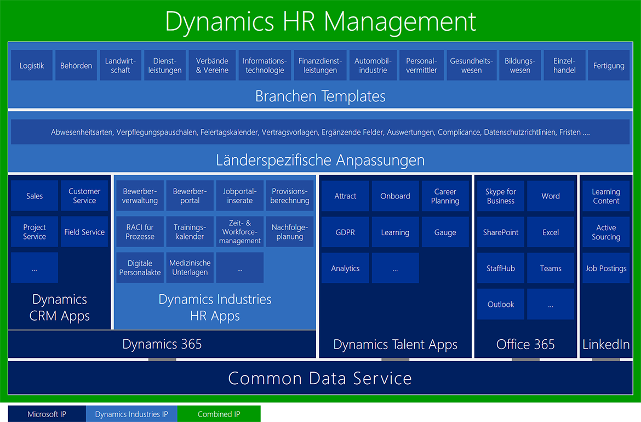Select the Gesundheitswesen template tile
The image size is (641, 422).
pos(471,66)
